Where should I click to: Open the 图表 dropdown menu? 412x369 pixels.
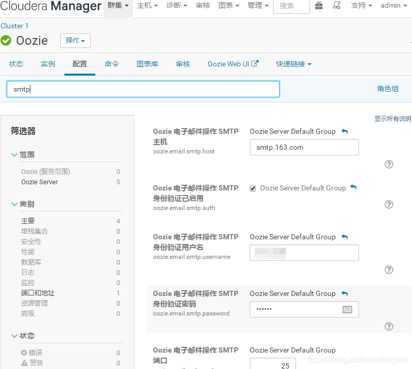tap(229, 6)
